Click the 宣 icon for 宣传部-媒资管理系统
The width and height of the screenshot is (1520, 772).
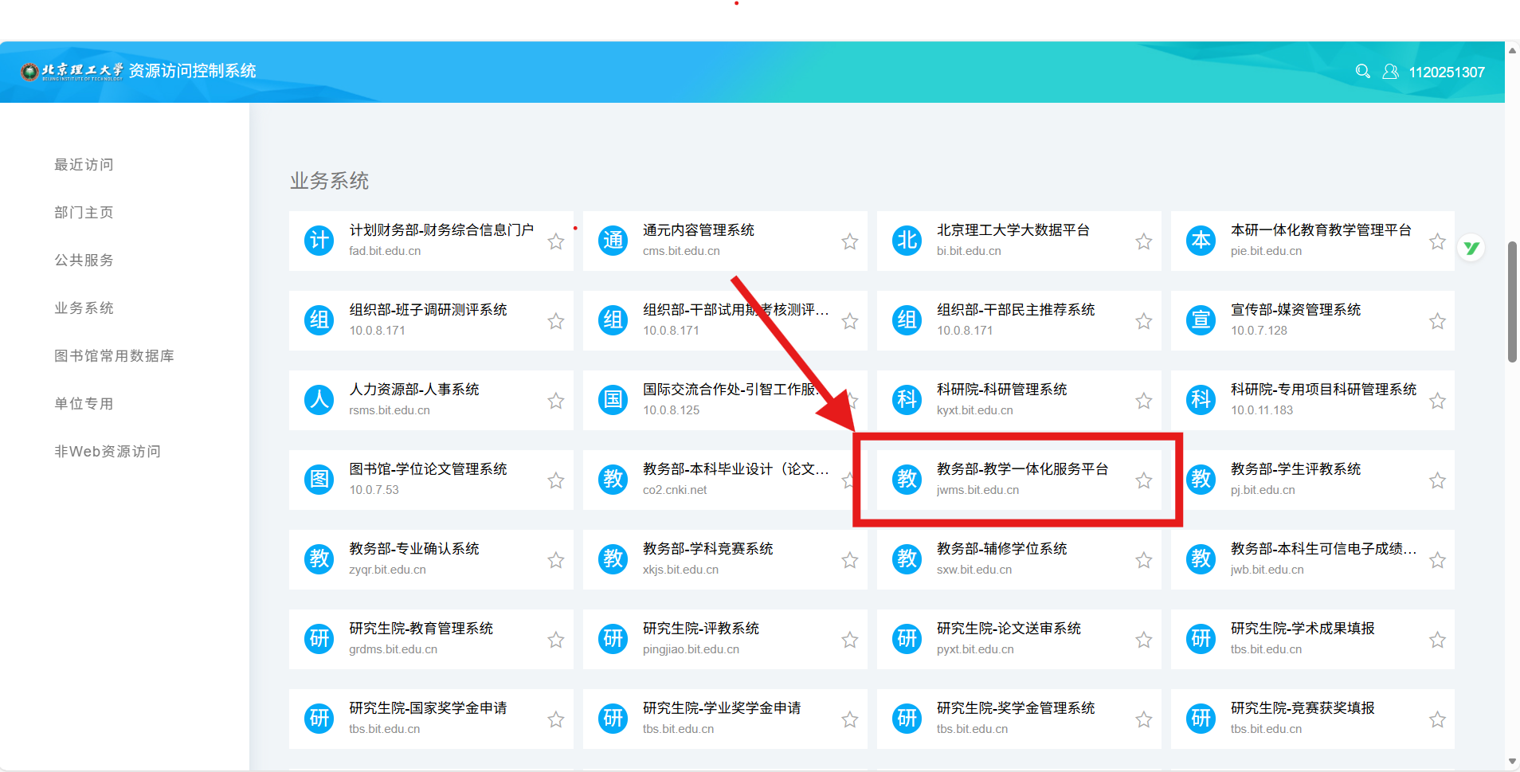coord(1201,320)
